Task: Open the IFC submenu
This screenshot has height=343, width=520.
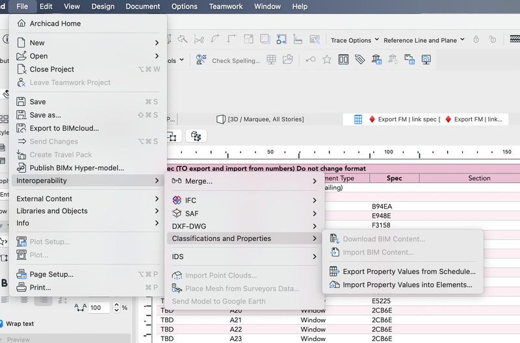Action: pos(190,201)
